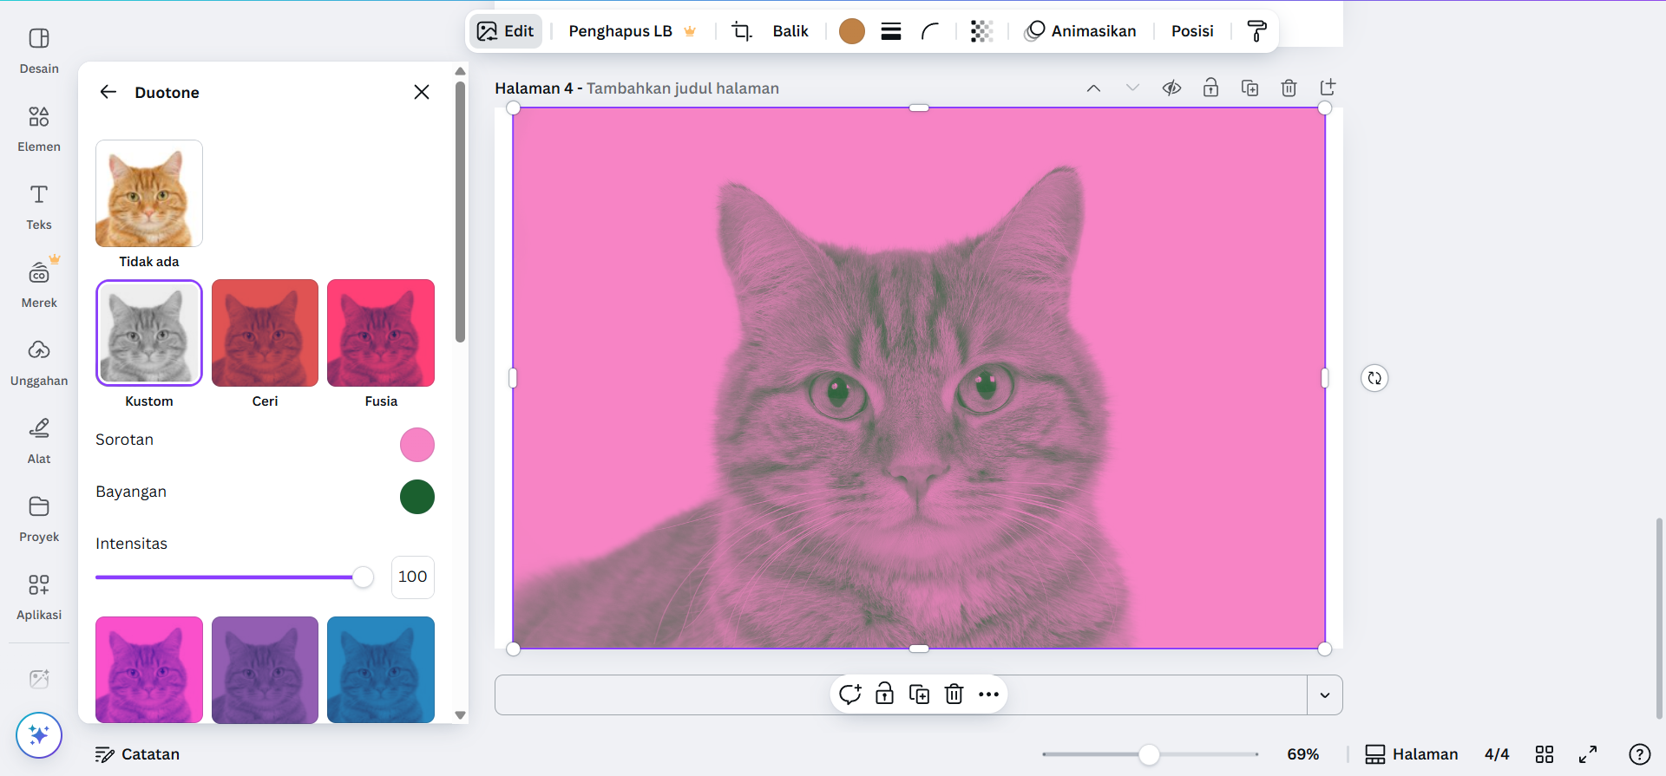Launch the Canva AI sparkle assistant
The height and width of the screenshot is (776, 1666).
pos(39,735)
